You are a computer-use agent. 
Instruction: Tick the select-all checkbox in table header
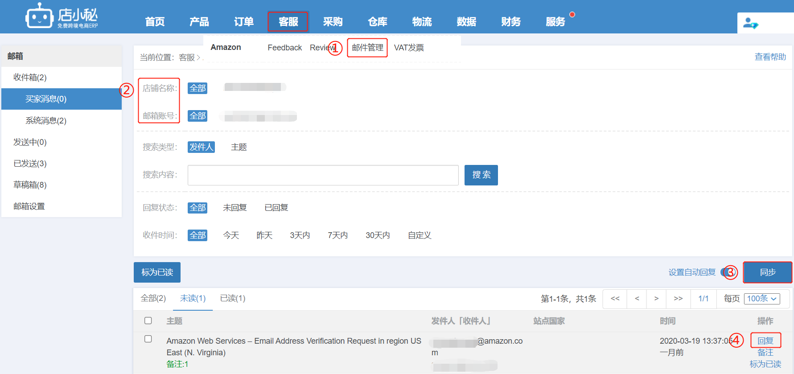coord(148,321)
